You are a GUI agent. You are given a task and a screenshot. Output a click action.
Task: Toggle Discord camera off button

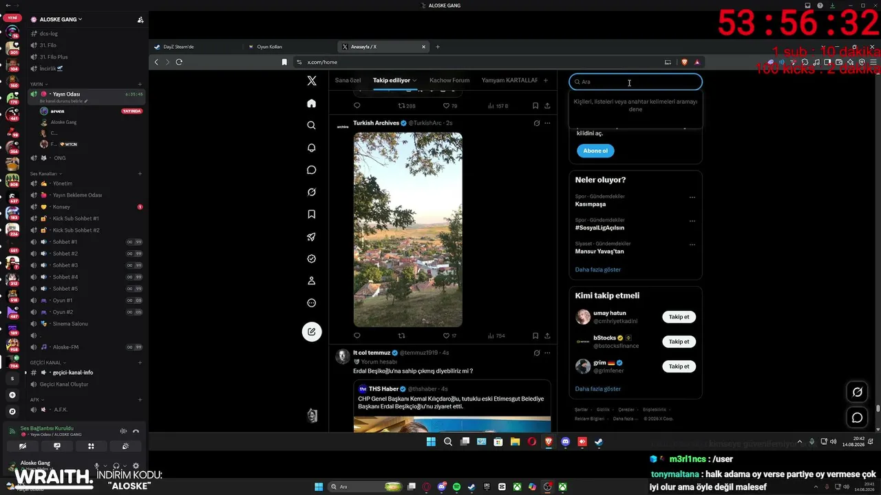[x=23, y=446]
